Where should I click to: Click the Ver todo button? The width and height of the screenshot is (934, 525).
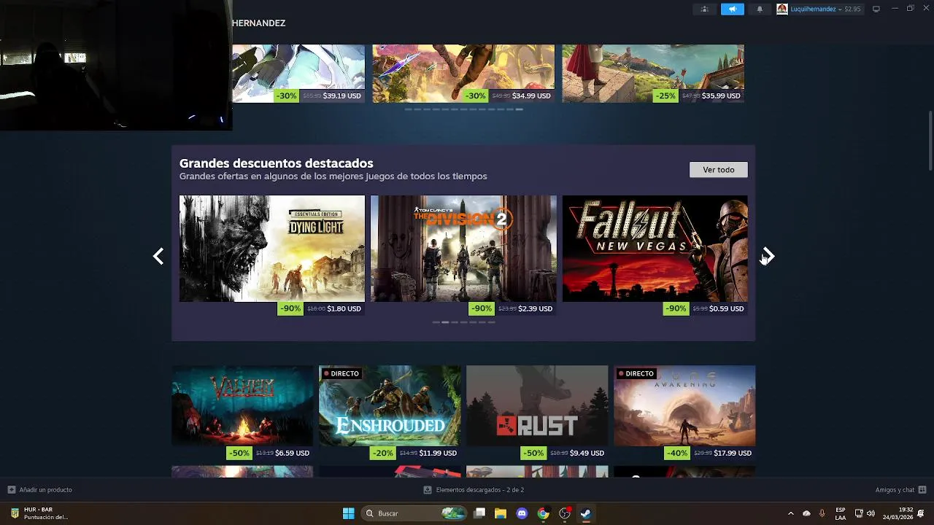(x=719, y=169)
